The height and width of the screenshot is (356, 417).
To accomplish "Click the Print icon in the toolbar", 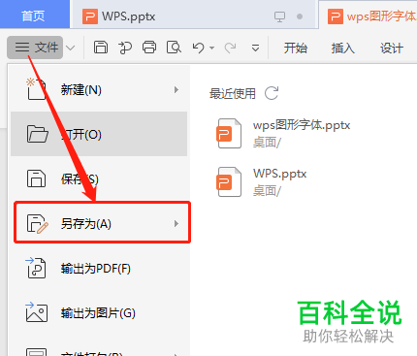I will [149, 48].
